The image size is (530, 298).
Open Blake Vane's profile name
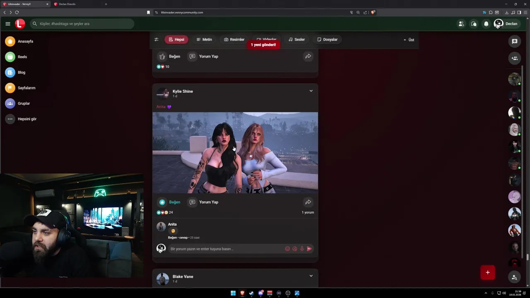tap(183, 276)
